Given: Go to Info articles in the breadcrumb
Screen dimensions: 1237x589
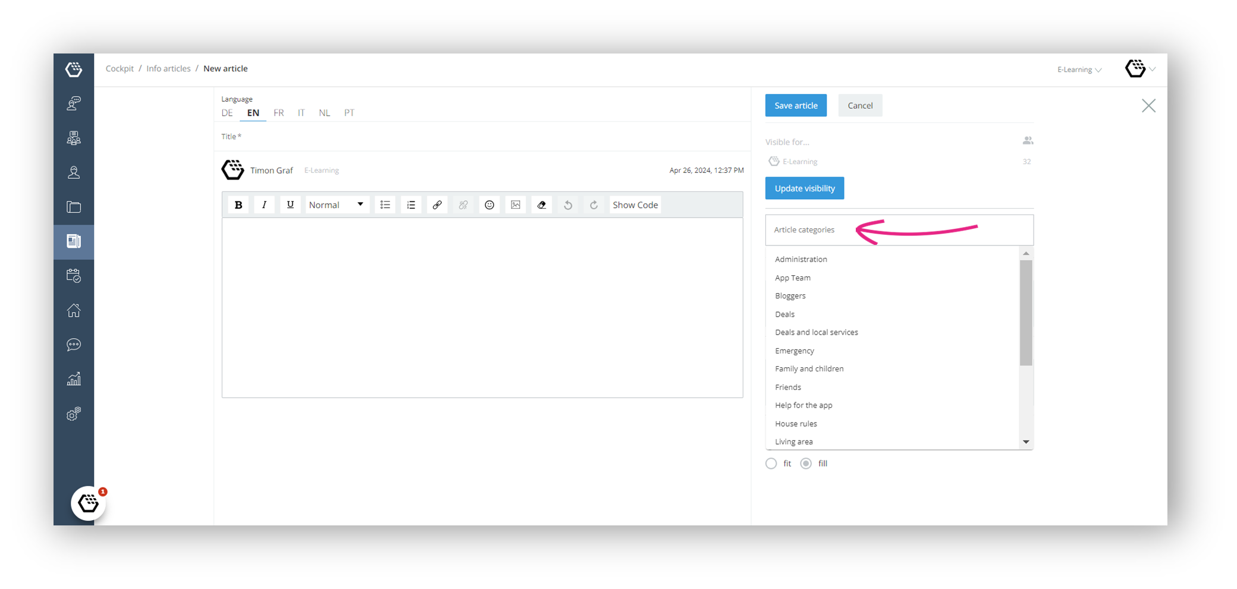Looking at the screenshot, I should 168,68.
